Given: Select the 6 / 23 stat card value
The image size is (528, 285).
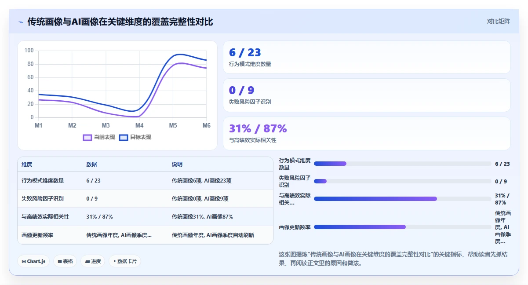Looking at the screenshot, I should click(245, 53).
